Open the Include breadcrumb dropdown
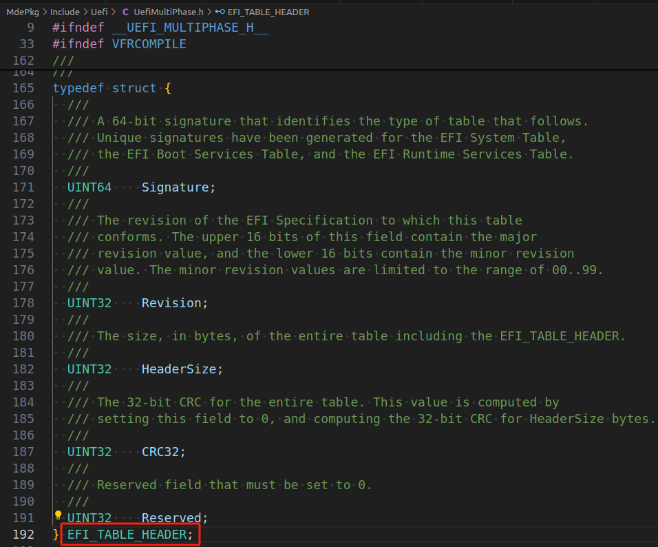 point(64,11)
